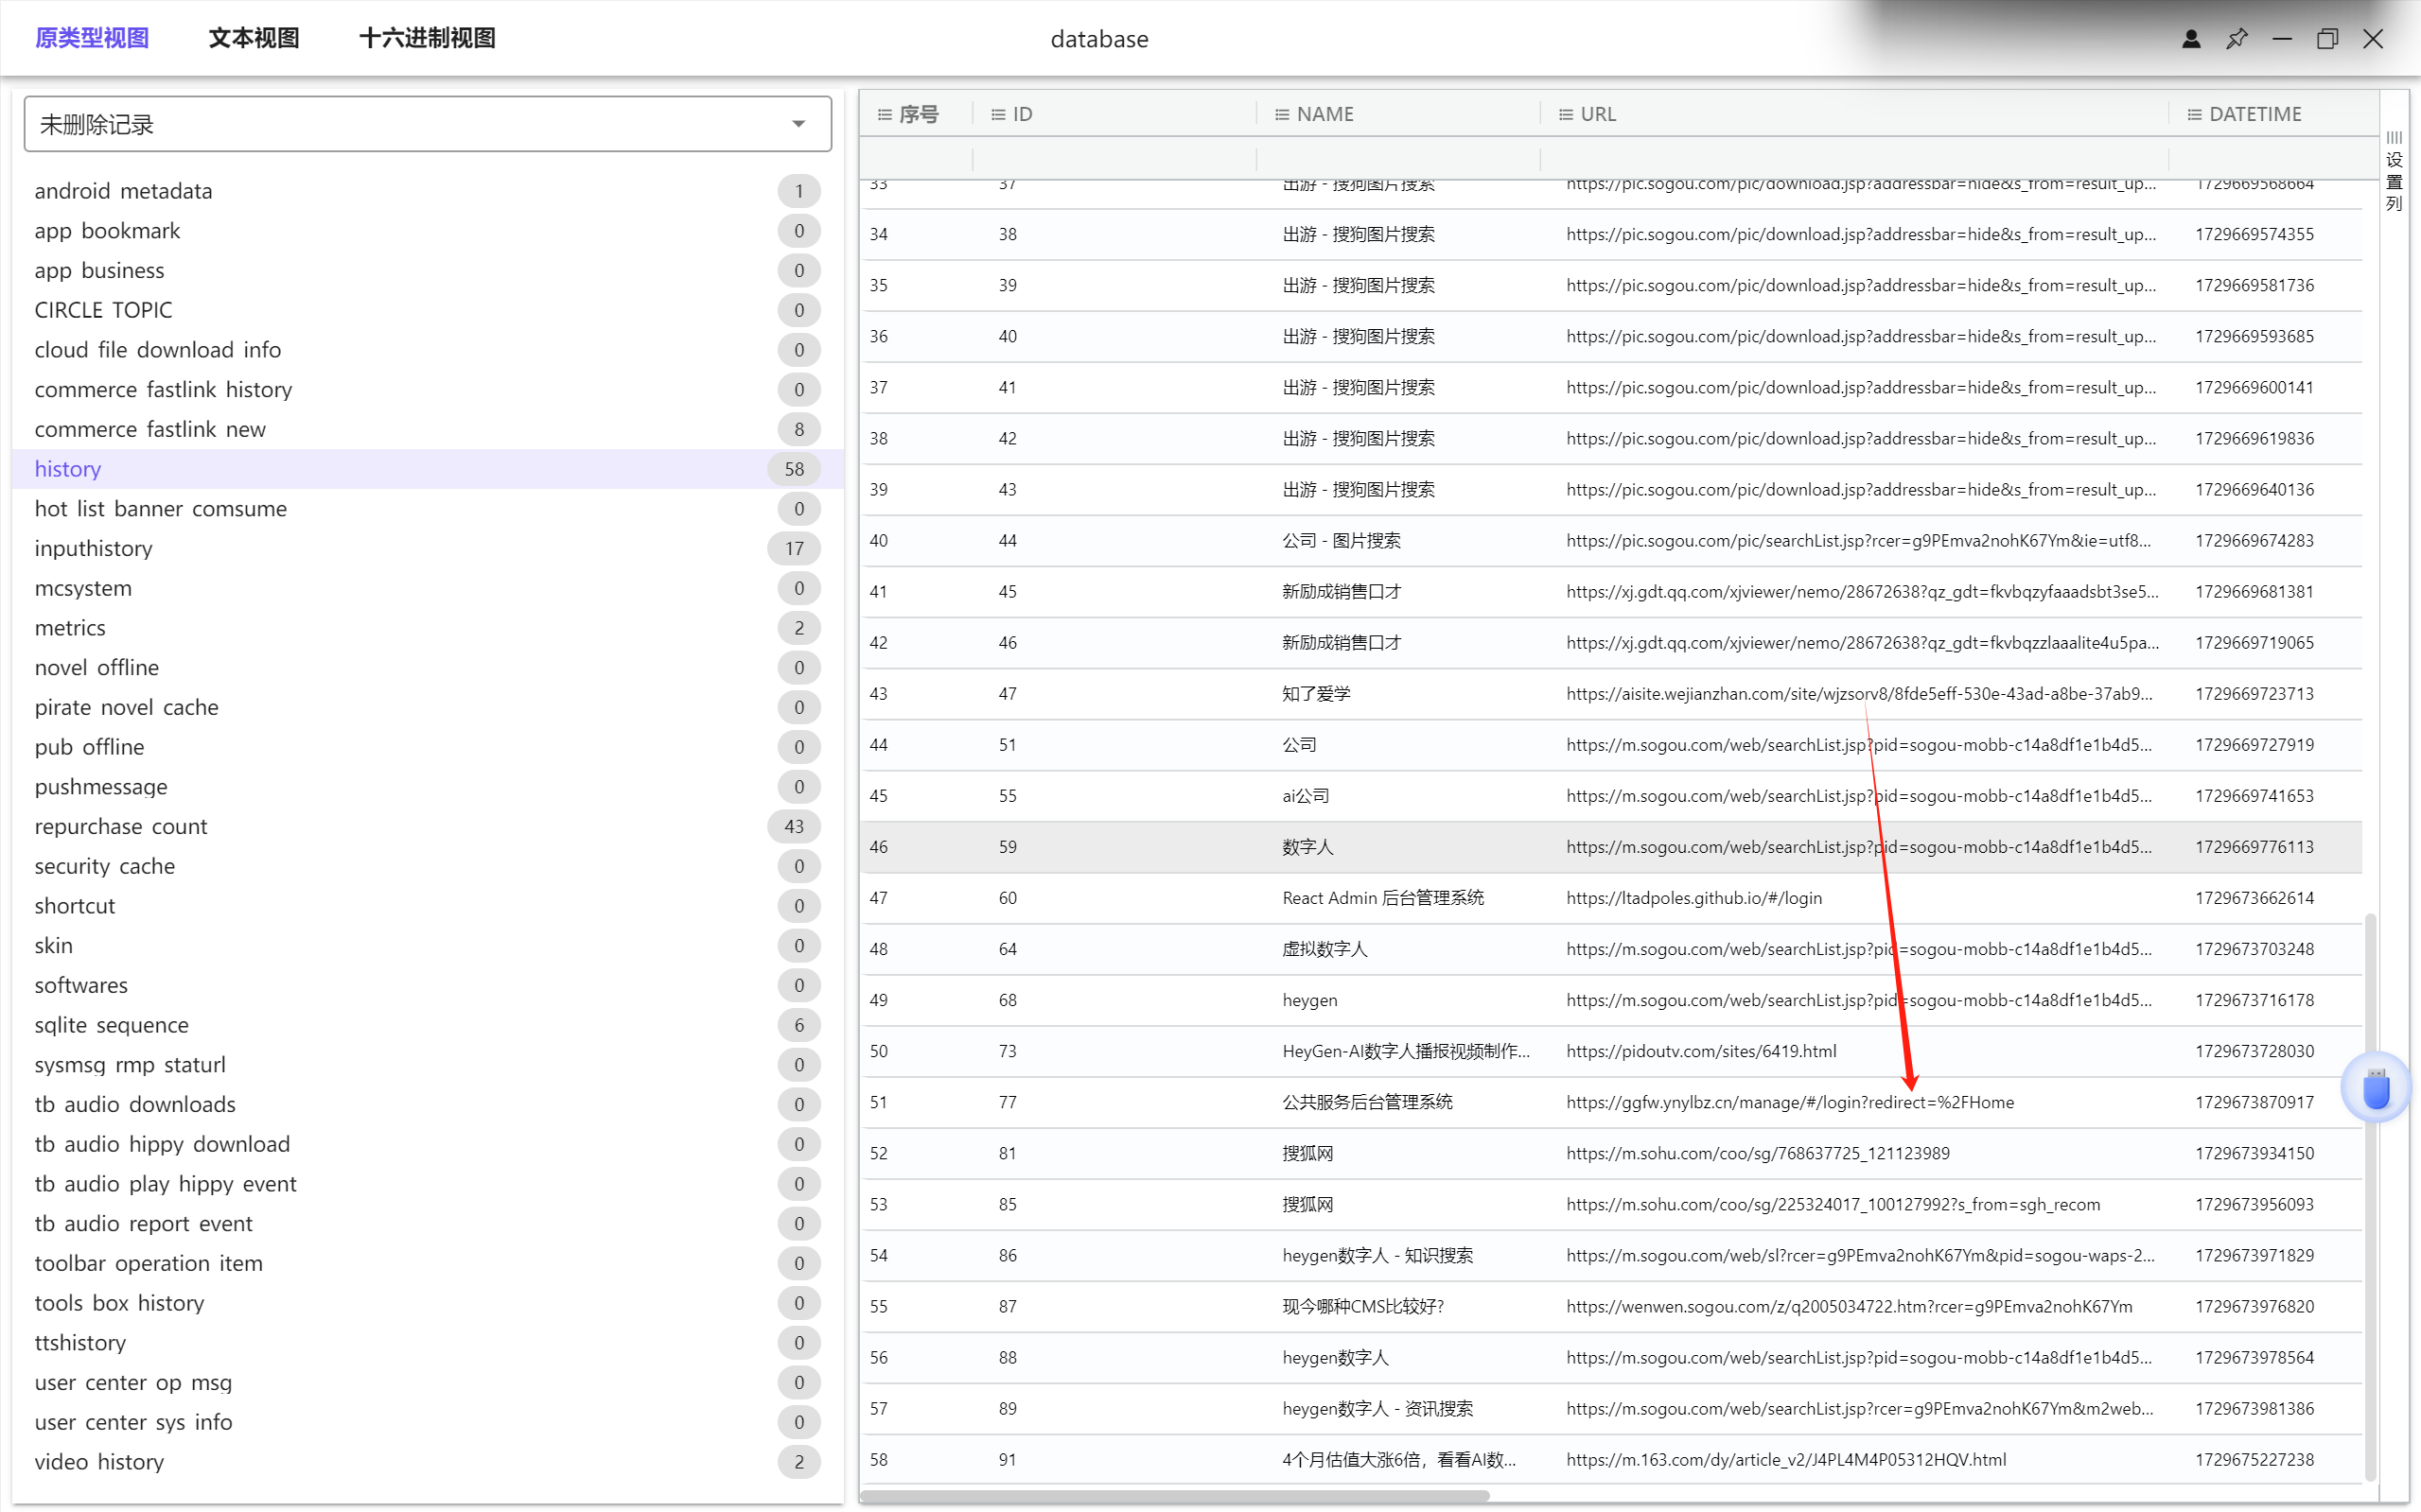Click the pin window icon
Image resolution: width=2421 pixels, height=1512 pixels.
click(x=2237, y=39)
